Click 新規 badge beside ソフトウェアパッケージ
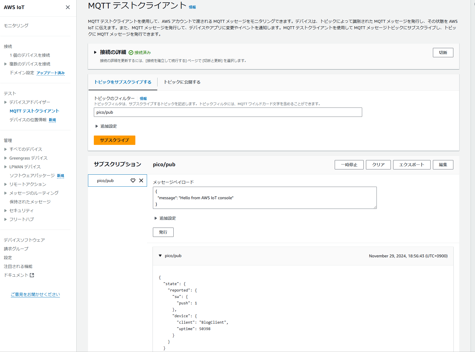 tap(61, 176)
